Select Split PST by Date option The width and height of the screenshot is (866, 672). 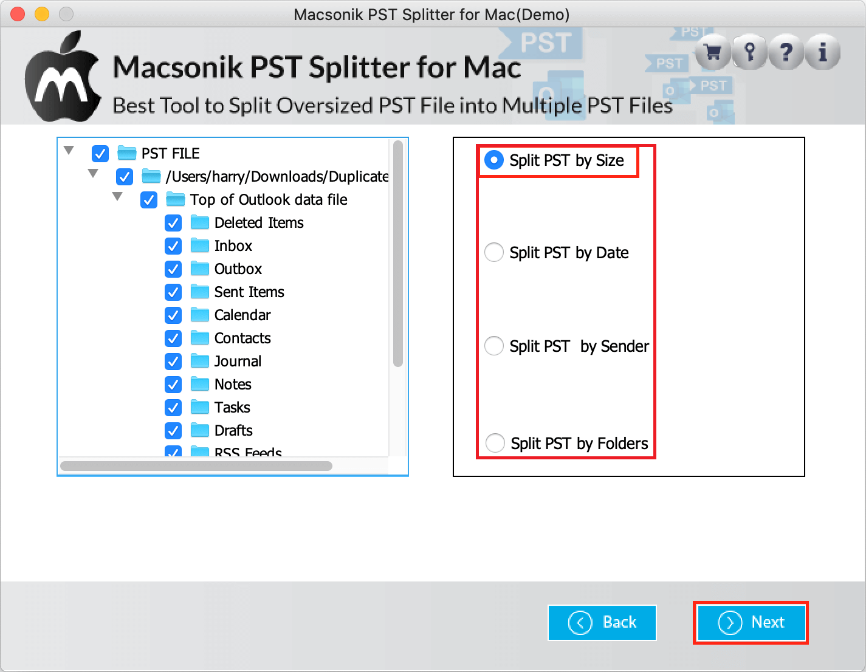(494, 252)
